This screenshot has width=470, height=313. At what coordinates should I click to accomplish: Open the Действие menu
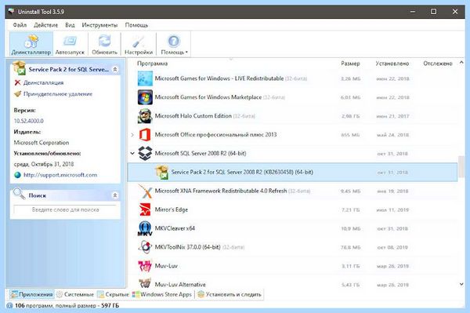click(x=46, y=25)
